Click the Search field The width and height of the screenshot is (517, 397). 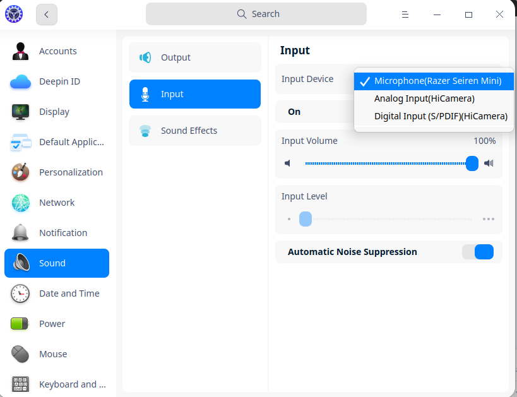pos(256,14)
